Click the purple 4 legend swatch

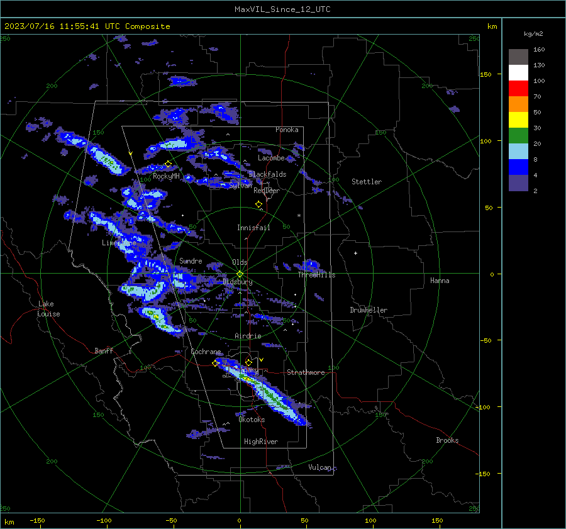pyautogui.click(x=518, y=182)
